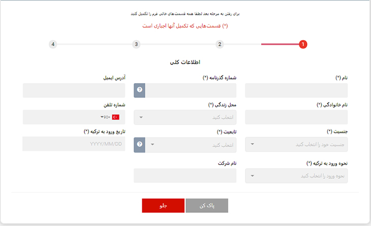Jump to step 4 circle
This screenshot has width=371, height=226.
[x=53, y=45]
